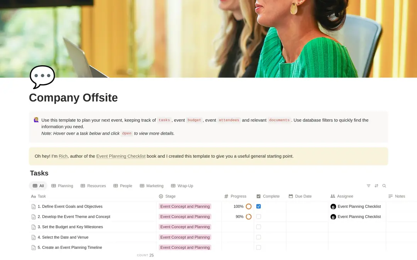Click the assignee avatar in task 2 row
The image size is (417, 260).
pyautogui.click(x=333, y=217)
